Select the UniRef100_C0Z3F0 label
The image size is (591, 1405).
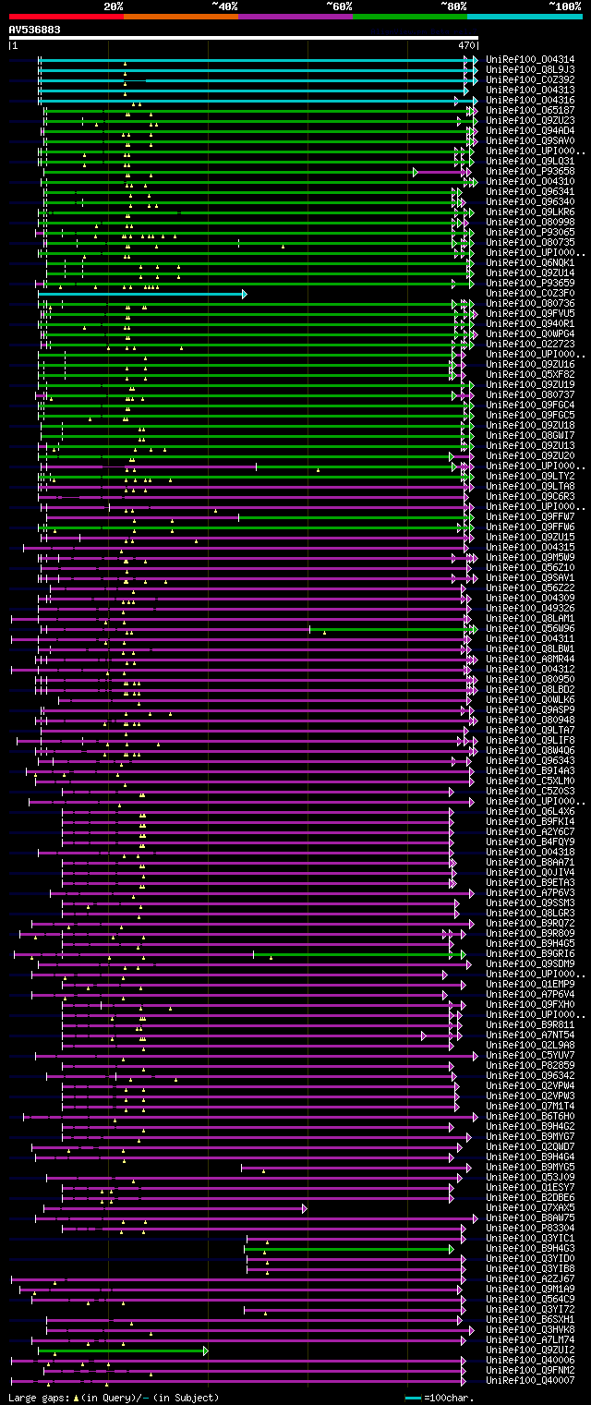coord(531,294)
